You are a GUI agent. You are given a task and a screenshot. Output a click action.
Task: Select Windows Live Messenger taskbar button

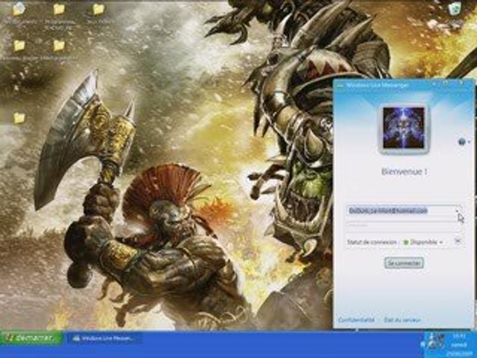click(x=105, y=338)
